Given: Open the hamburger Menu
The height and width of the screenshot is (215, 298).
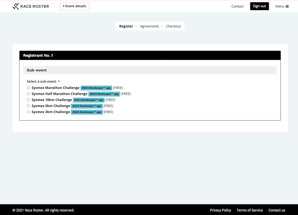Looking at the screenshot, I should [x=282, y=6].
